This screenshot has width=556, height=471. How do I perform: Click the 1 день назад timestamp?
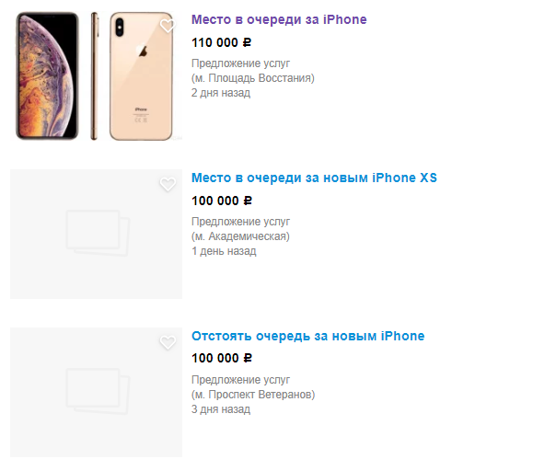point(224,251)
